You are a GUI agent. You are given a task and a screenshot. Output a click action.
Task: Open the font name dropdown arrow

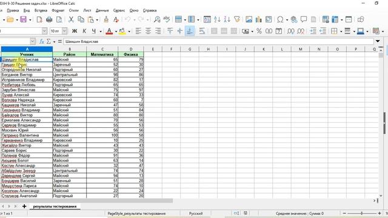pos(44,31)
